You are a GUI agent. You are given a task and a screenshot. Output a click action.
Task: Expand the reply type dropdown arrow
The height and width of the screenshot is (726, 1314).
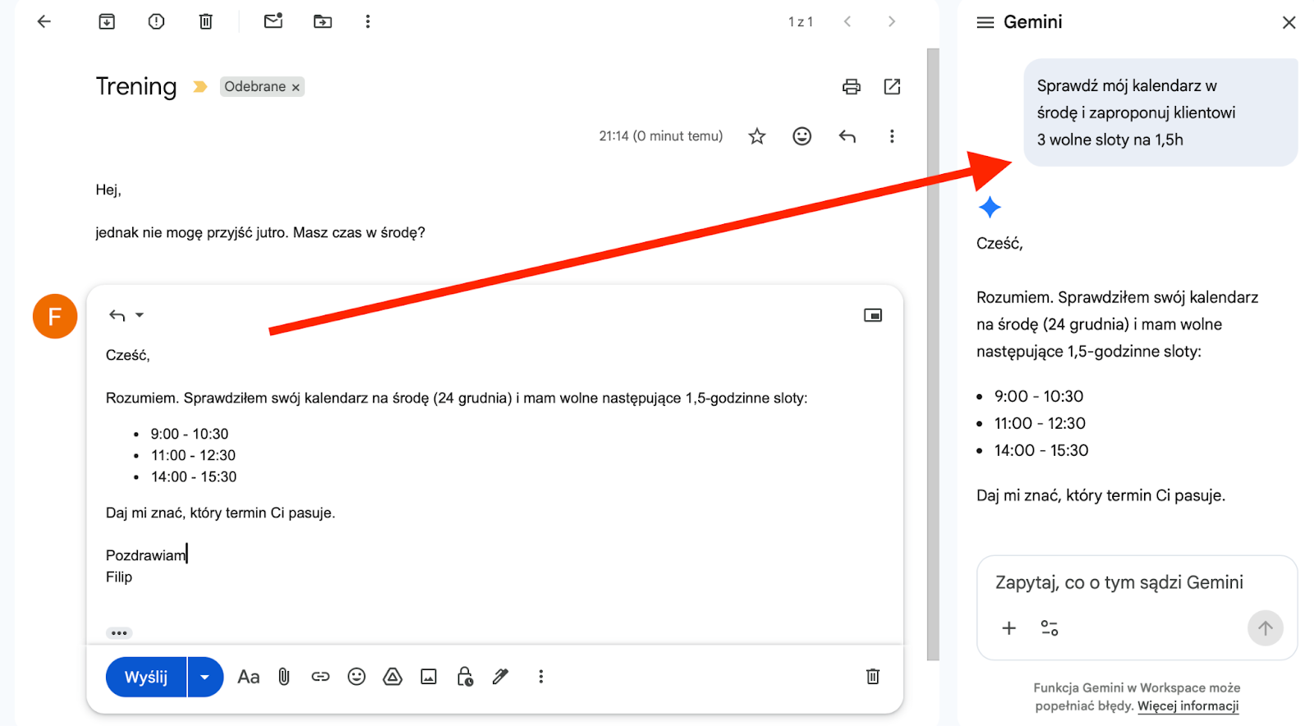[140, 315]
